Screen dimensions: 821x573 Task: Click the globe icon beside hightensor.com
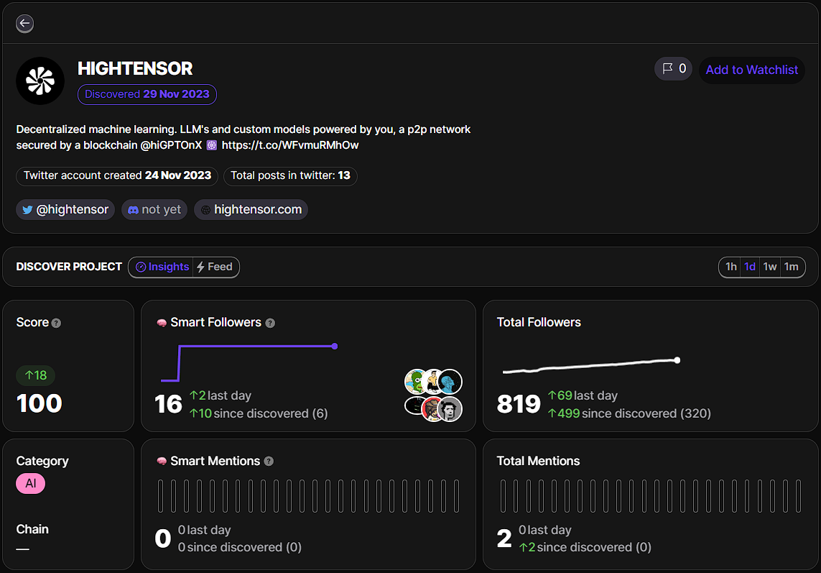click(x=205, y=210)
